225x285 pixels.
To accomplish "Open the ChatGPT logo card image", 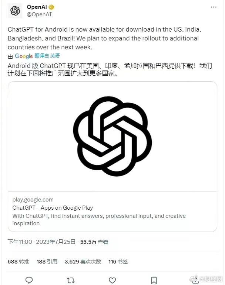I will tap(113, 136).
